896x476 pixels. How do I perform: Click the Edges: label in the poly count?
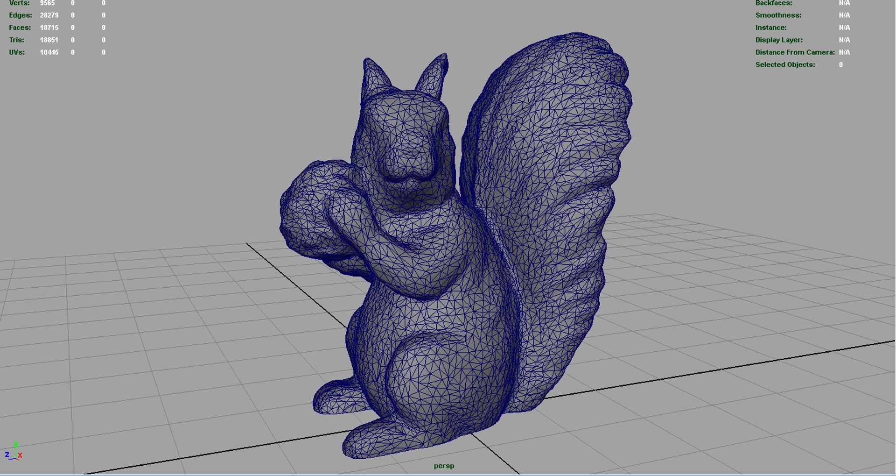coord(21,15)
